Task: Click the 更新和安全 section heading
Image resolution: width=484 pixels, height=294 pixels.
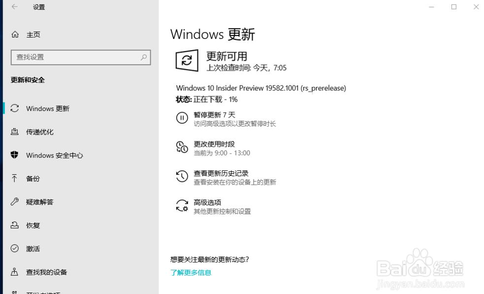Action: tap(28, 80)
